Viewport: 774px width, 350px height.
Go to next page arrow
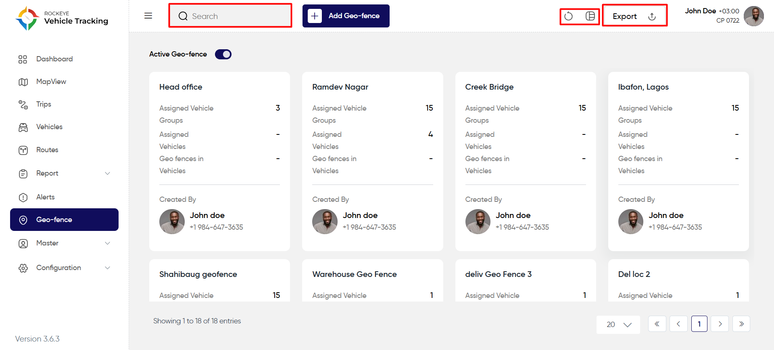click(720, 324)
